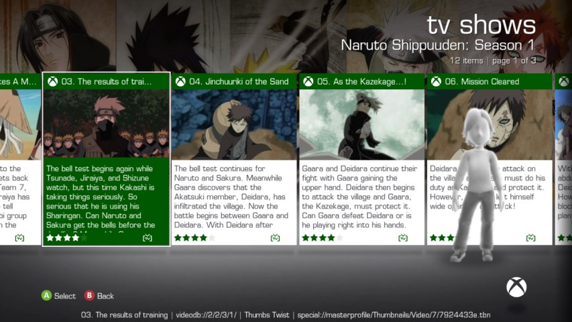Click the Select label in the footer
This screenshot has width=572, height=322.
pos(65,296)
